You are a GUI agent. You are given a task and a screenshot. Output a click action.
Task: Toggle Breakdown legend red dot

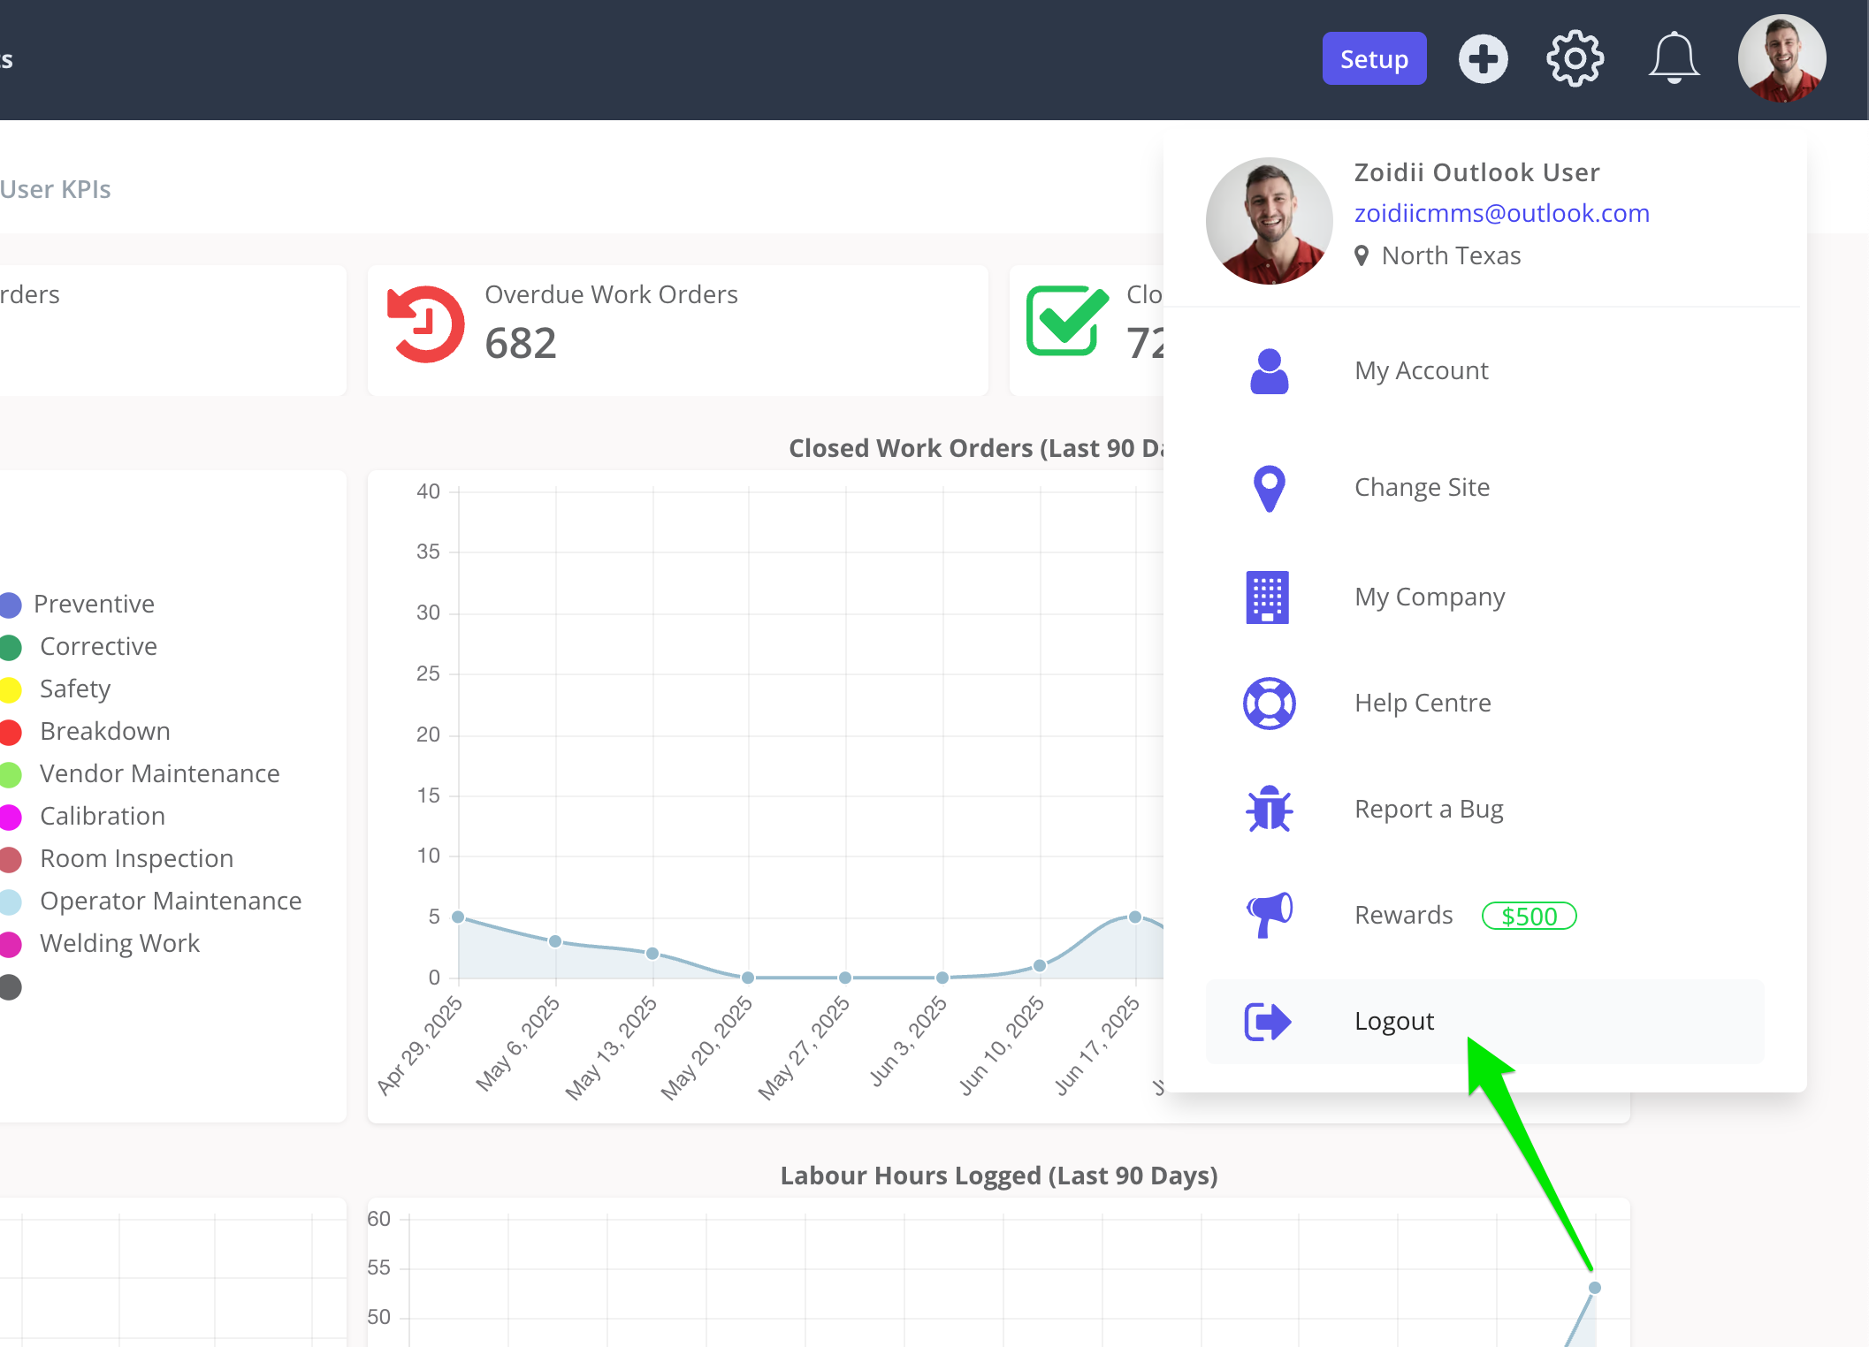tap(11, 733)
